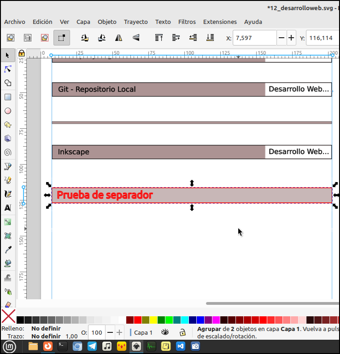This screenshot has height=354, width=340.
Task: Select the Pen Bezier tool
Action: tap(8, 166)
